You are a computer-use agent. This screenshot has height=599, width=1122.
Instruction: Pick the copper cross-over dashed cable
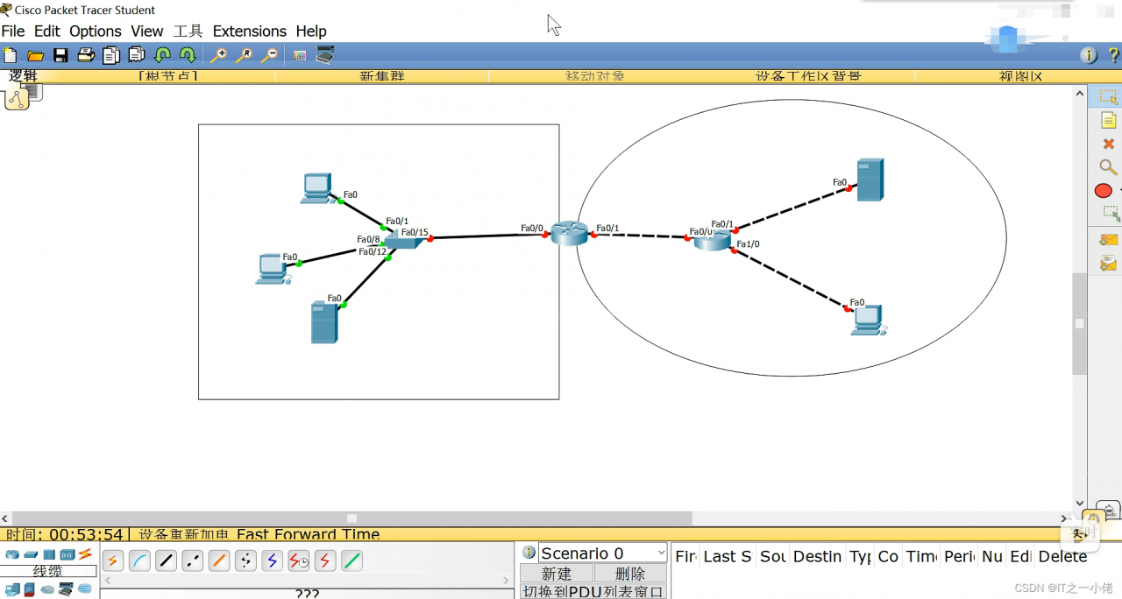[x=193, y=561]
